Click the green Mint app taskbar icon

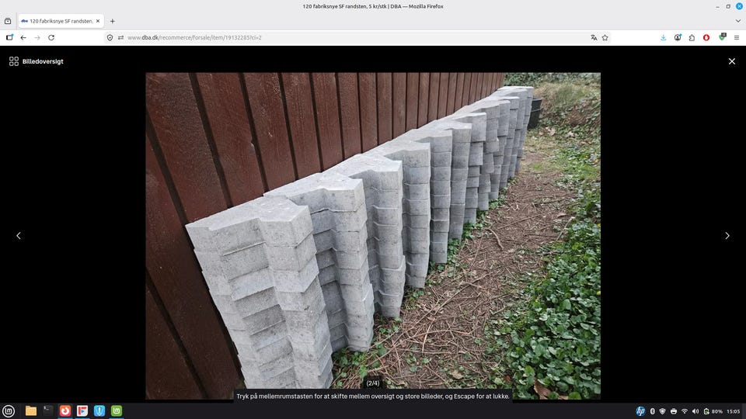pos(117,411)
